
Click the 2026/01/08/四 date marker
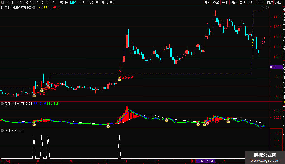[205, 161]
